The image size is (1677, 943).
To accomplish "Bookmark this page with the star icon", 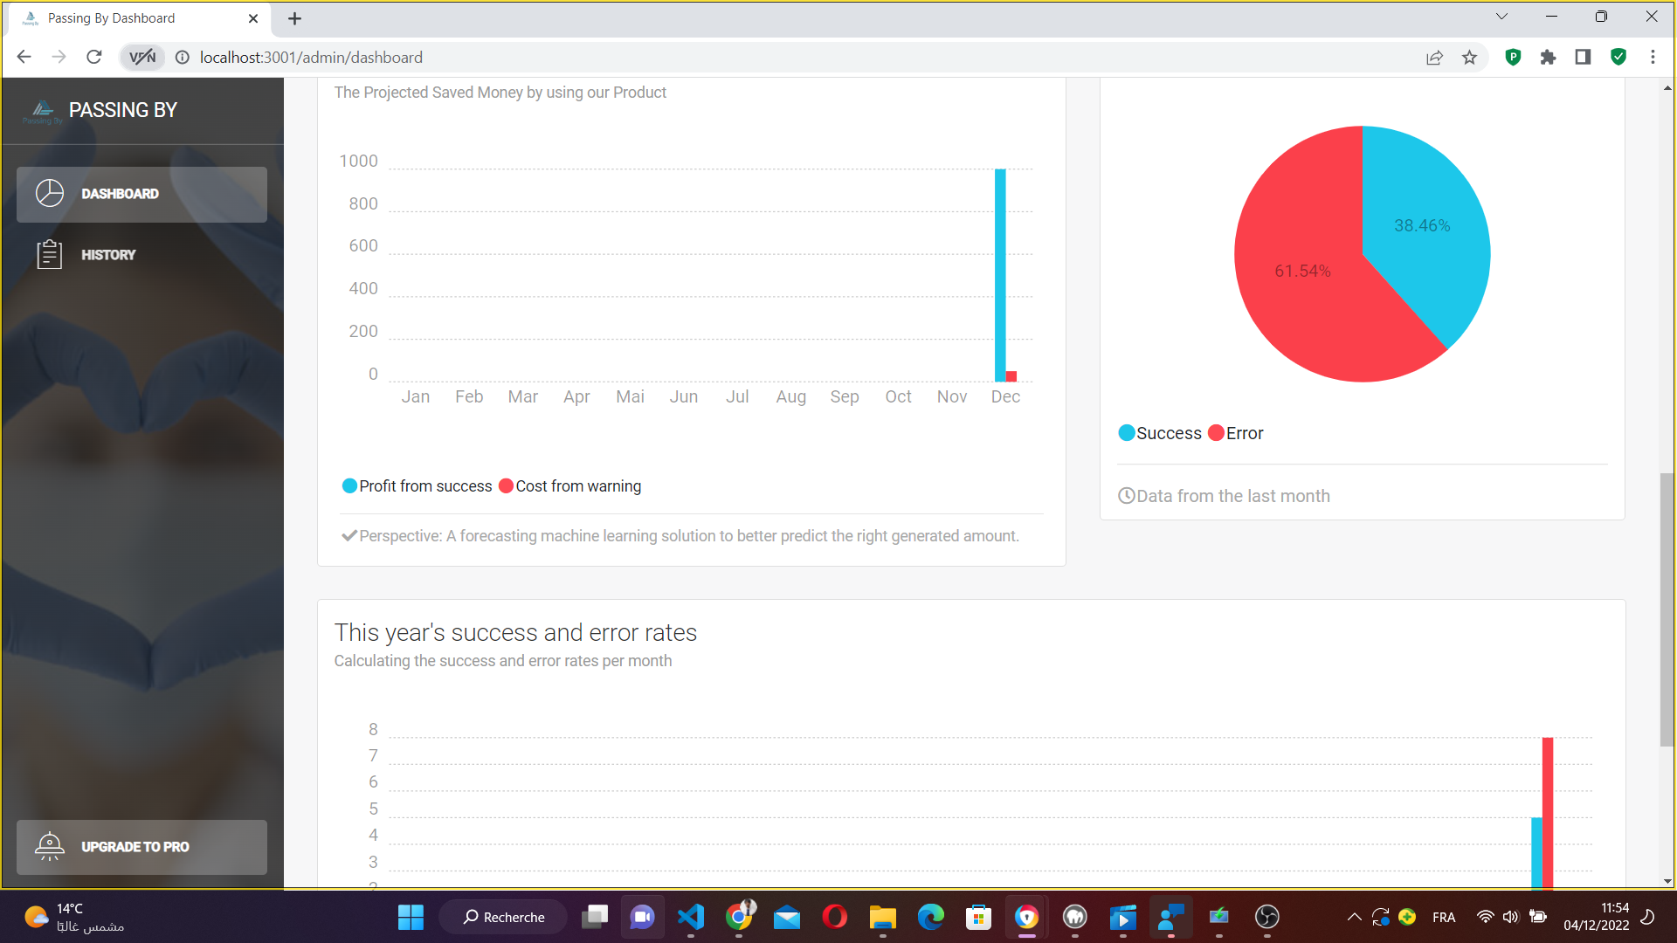I will tap(1469, 58).
